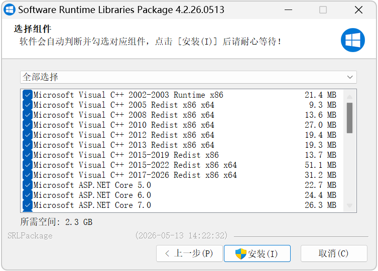378x271 pixels.
Task: Click the 取消(C) cancel button
Action: click(334, 253)
